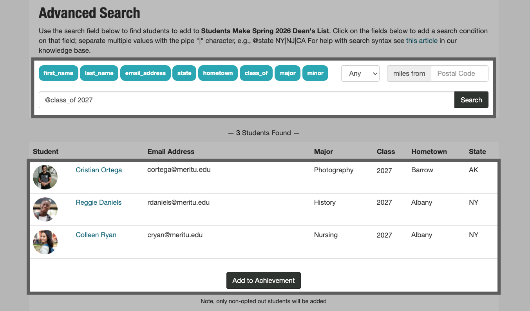
Task: Click Add to Achievement
Action: tap(263, 280)
